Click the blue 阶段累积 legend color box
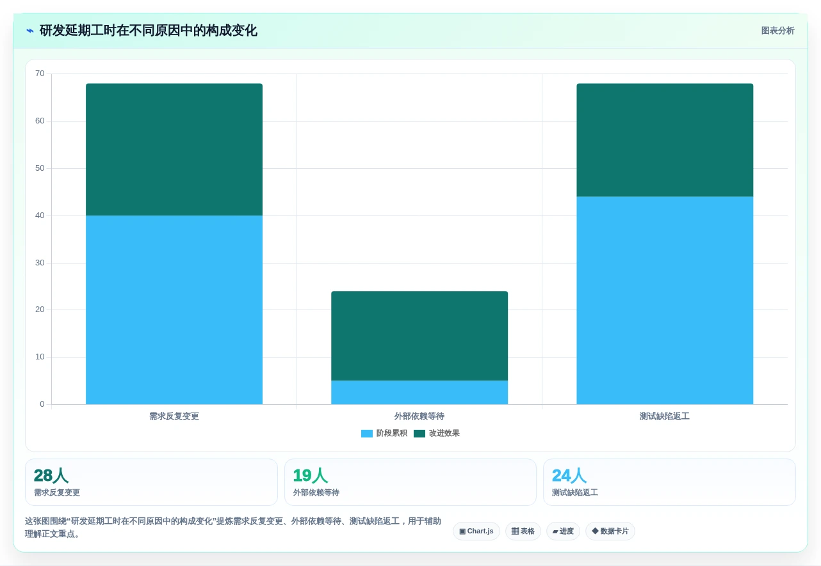 367,434
